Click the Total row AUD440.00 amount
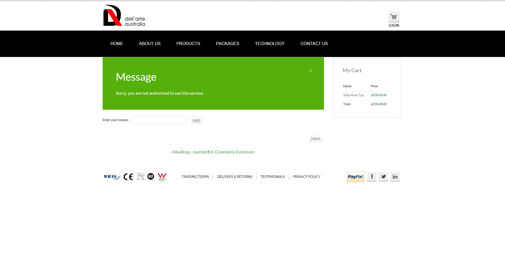This screenshot has width=505, height=257. click(378, 104)
